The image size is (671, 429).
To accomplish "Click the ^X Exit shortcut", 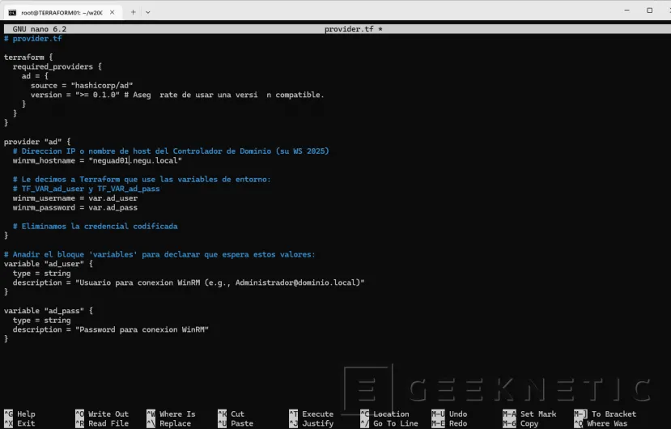I will [x=19, y=423].
